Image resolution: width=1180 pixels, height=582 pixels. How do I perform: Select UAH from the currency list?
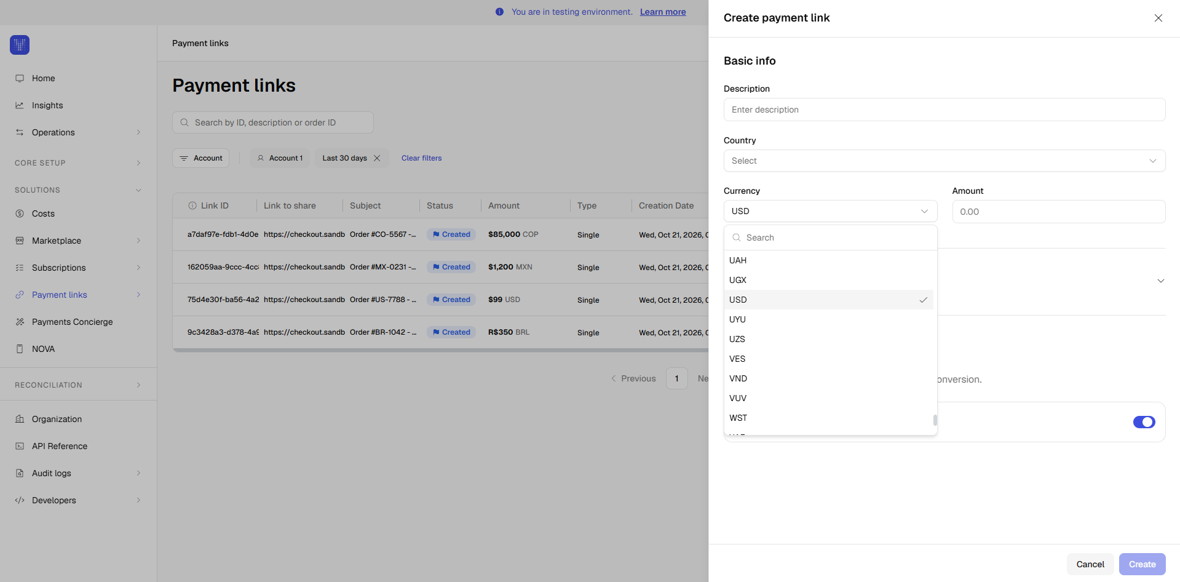(830, 260)
